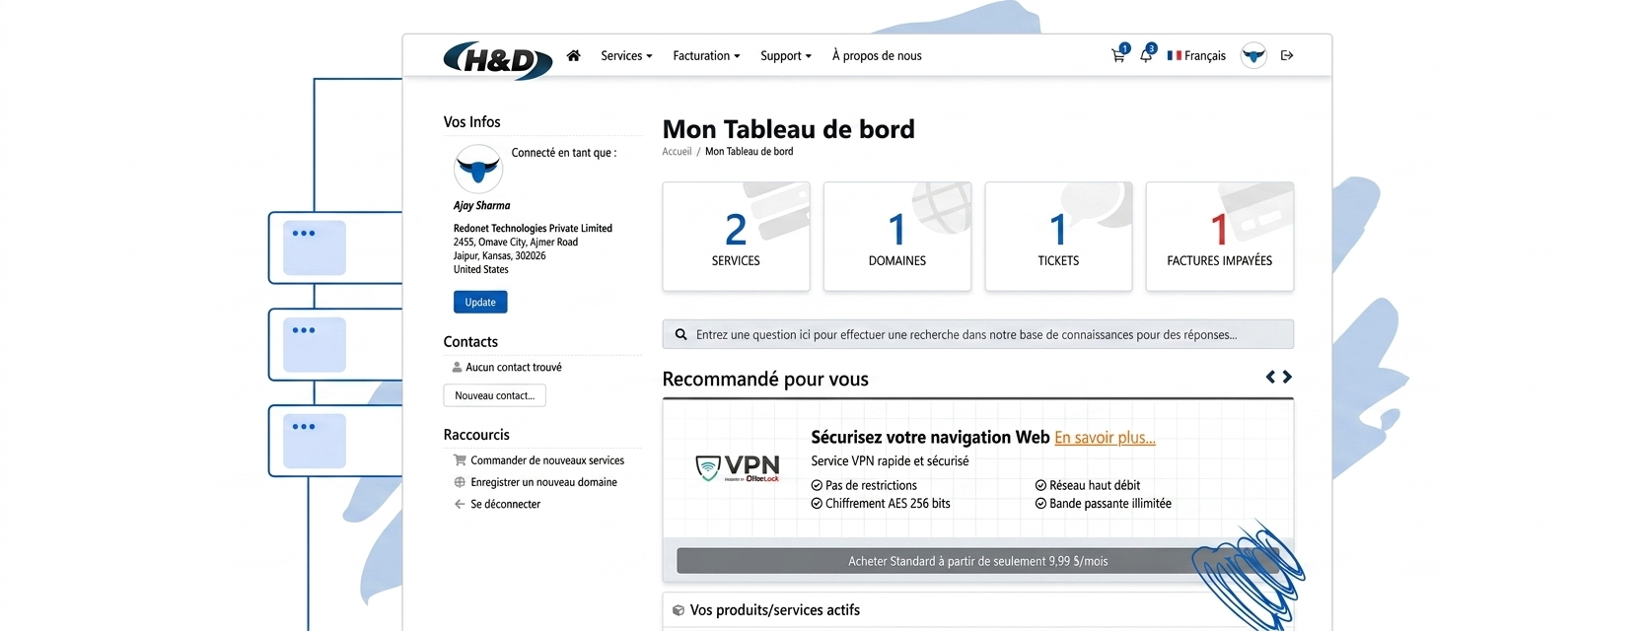Image resolution: width=1645 pixels, height=631 pixels.
Task: Open the Français language selector
Action: [x=1196, y=55]
